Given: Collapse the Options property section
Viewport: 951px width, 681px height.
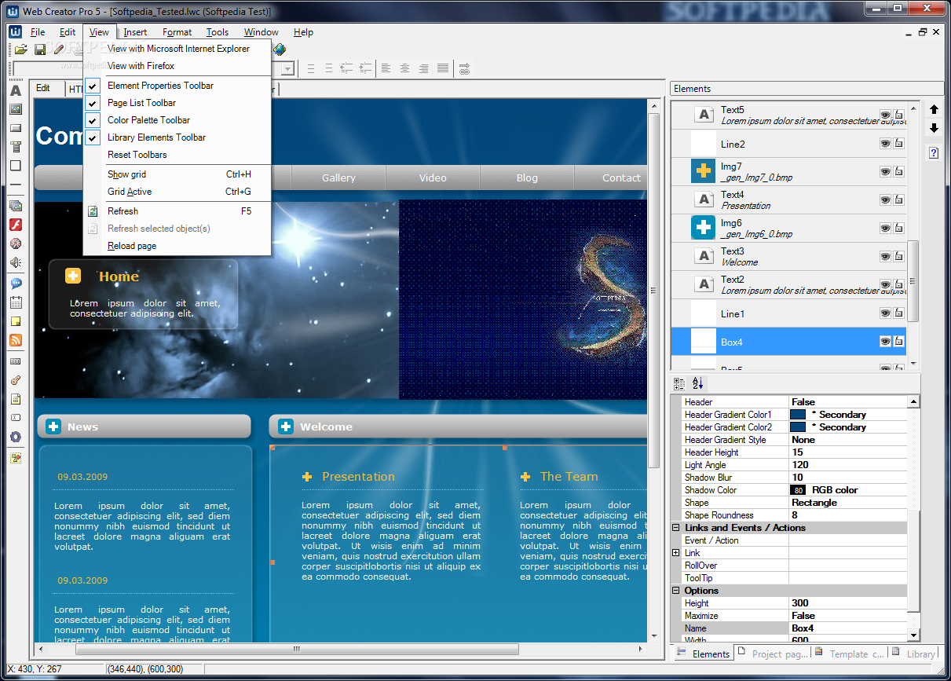Looking at the screenshot, I should 676,591.
